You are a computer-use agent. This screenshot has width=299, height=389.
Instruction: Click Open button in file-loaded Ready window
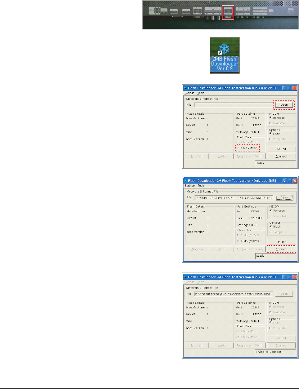[x=284, y=197]
